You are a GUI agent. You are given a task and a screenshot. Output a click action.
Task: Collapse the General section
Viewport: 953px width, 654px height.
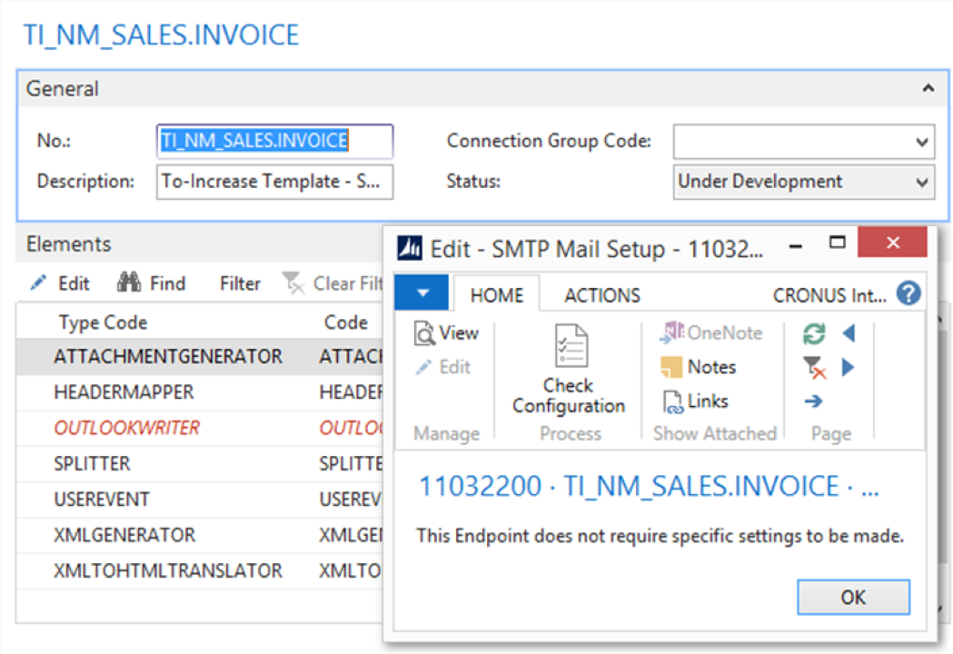(928, 88)
